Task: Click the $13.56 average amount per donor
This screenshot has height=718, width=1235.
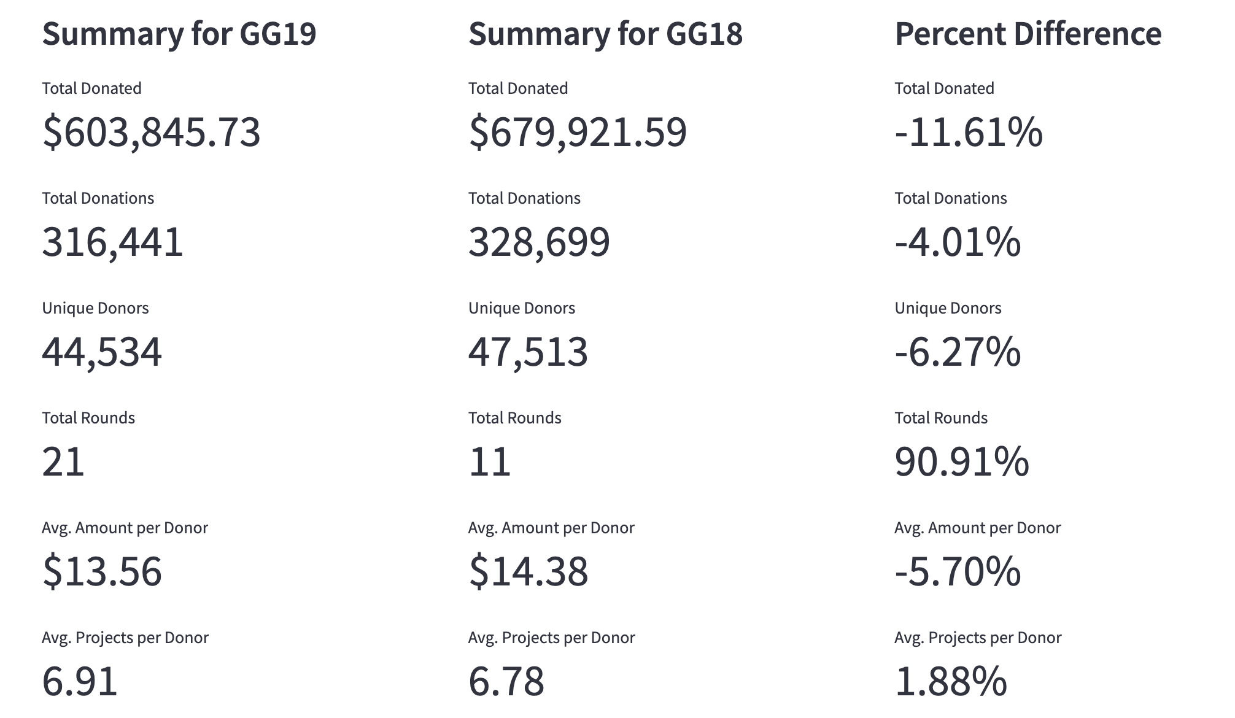Action: coord(102,571)
